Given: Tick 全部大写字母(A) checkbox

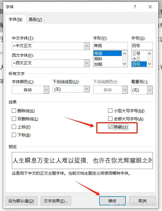Looking at the screenshot, I should click(x=110, y=119).
